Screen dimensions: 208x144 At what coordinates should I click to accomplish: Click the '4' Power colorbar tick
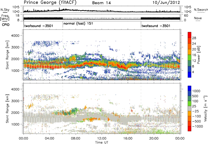coord(193,72)
